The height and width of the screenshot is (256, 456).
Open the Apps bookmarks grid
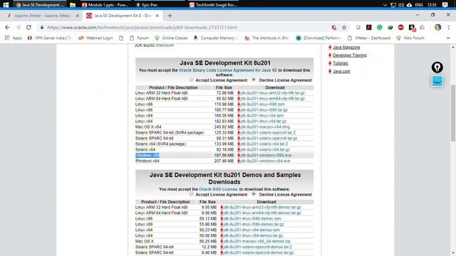[13, 38]
